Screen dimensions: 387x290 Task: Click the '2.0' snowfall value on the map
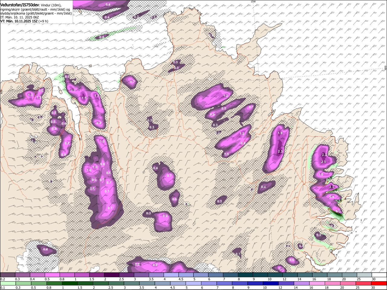click(323, 162)
